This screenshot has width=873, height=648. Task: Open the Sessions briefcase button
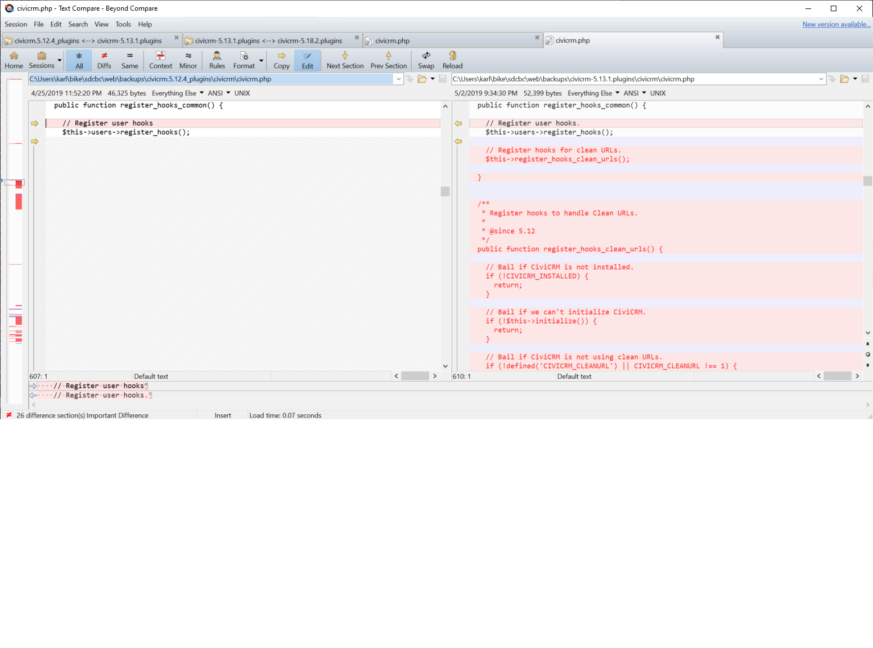pyautogui.click(x=42, y=60)
